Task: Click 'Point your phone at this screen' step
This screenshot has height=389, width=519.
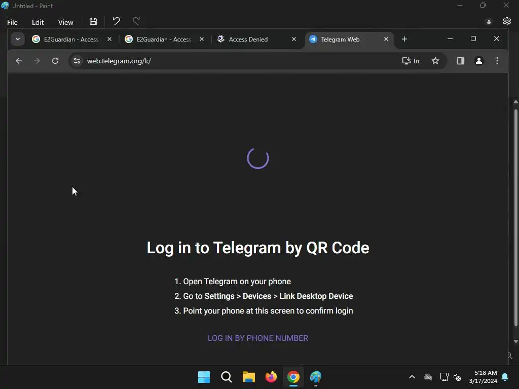Action: (264, 311)
